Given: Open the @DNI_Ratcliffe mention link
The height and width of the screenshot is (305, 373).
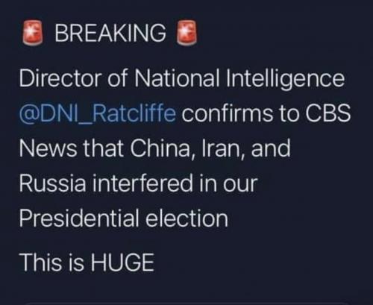Looking at the screenshot, I should tap(98, 113).
